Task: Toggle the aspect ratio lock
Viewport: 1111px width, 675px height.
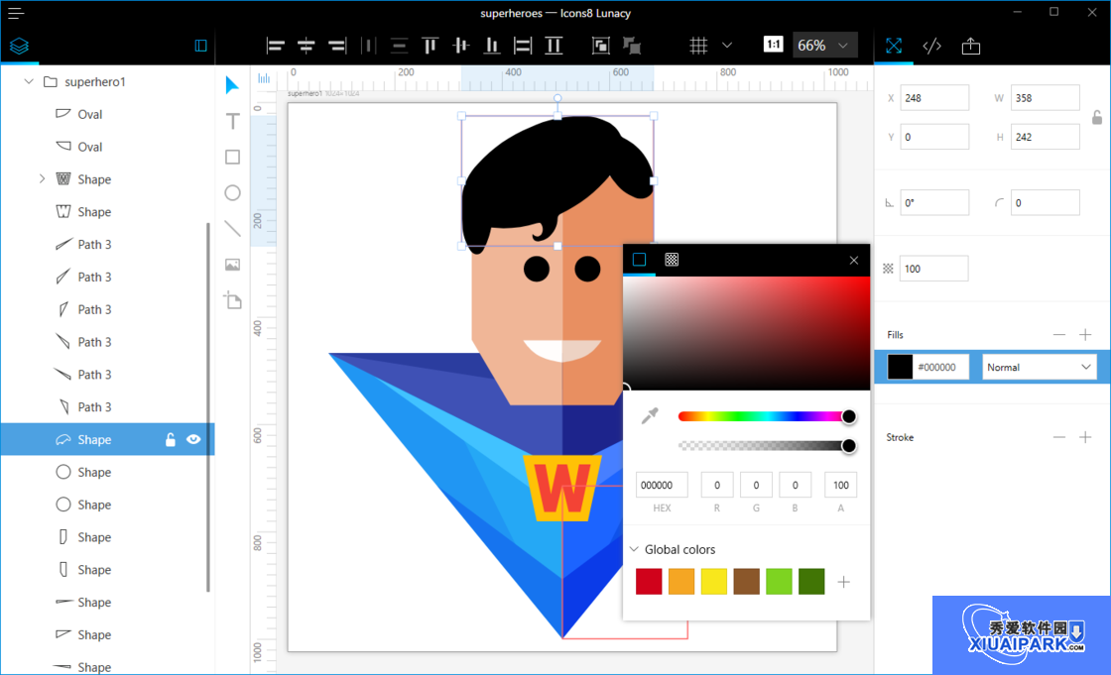Action: coord(1097,118)
